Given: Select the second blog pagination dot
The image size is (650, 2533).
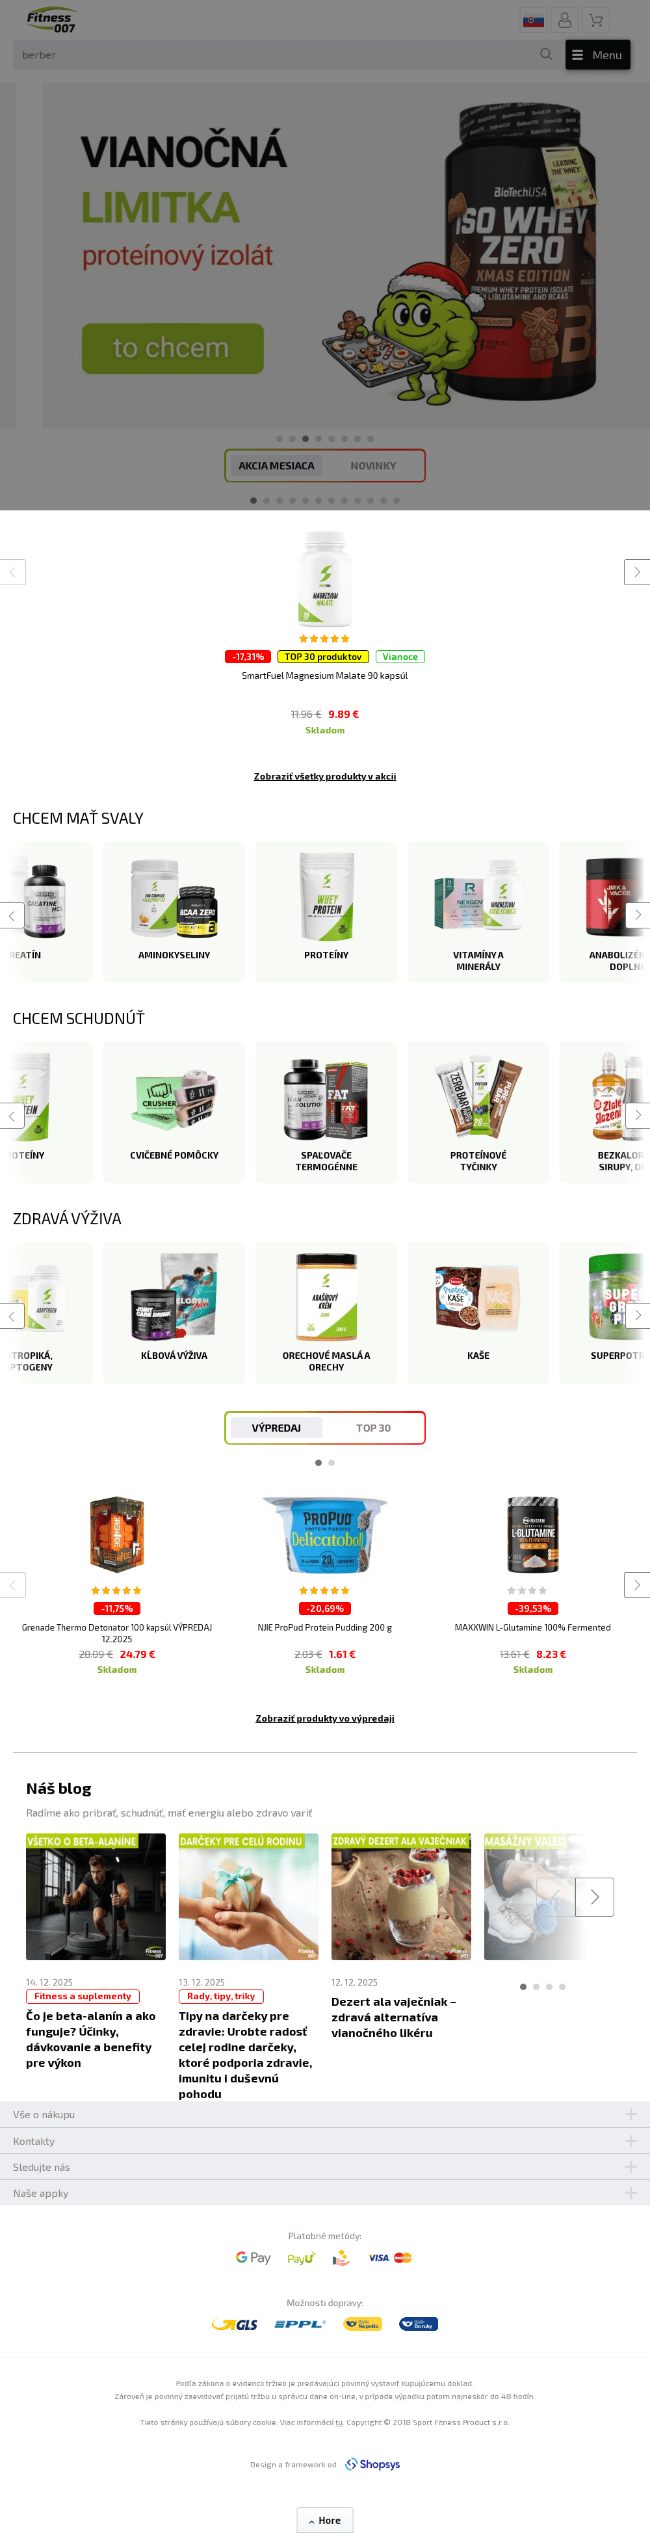Looking at the screenshot, I should pos(536,1986).
